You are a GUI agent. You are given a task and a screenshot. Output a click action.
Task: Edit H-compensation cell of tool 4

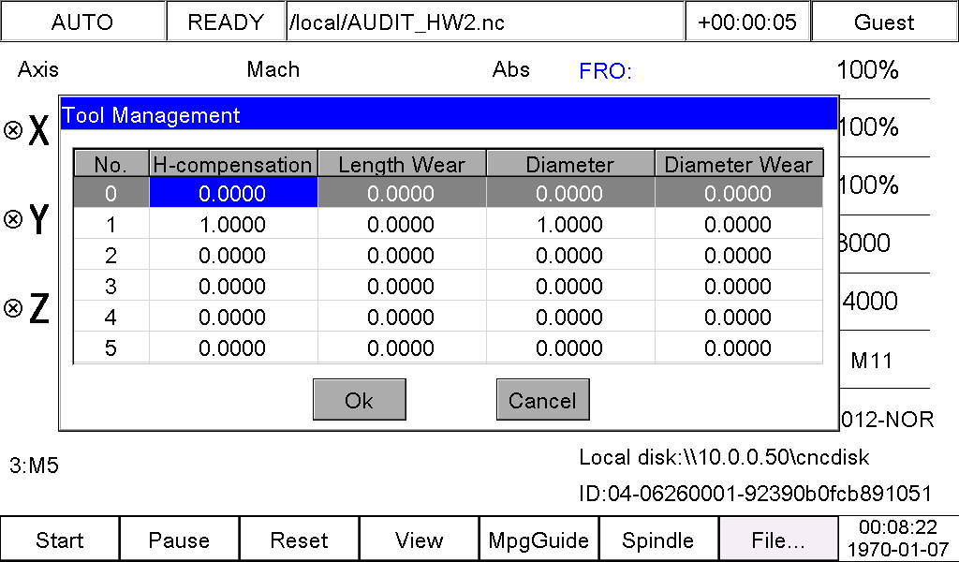pyautogui.click(x=233, y=317)
